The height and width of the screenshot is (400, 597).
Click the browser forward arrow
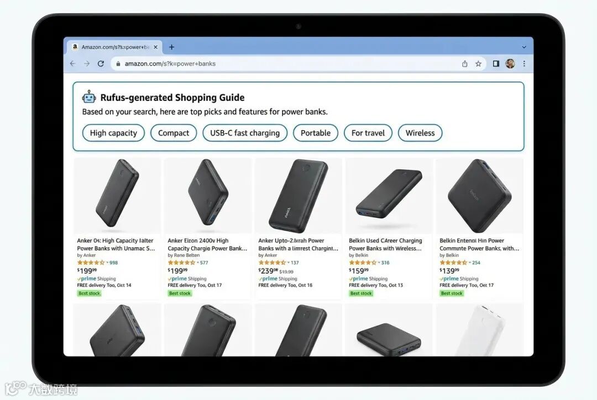[x=87, y=64]
